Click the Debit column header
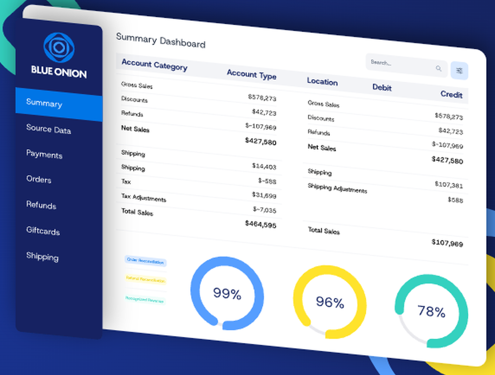Viewport: 495px width, 375px height. tap(382, 88)
